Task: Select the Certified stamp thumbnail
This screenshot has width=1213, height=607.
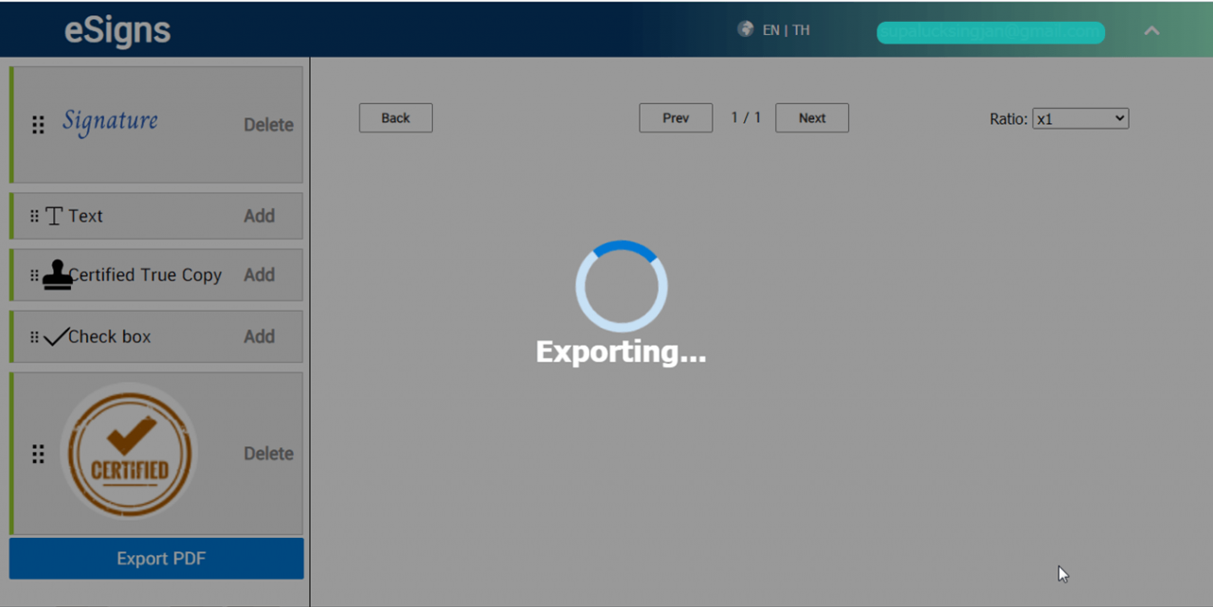Action: point(129,452)
